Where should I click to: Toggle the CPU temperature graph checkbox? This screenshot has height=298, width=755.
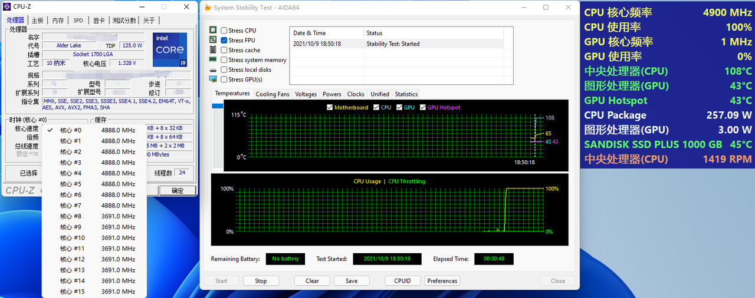pos(376,107)
